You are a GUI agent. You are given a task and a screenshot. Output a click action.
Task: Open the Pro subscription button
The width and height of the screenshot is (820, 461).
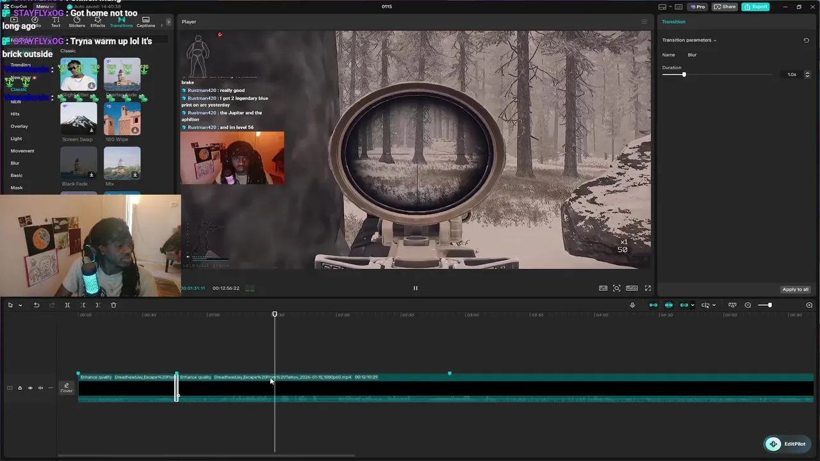tap(698, 6)
